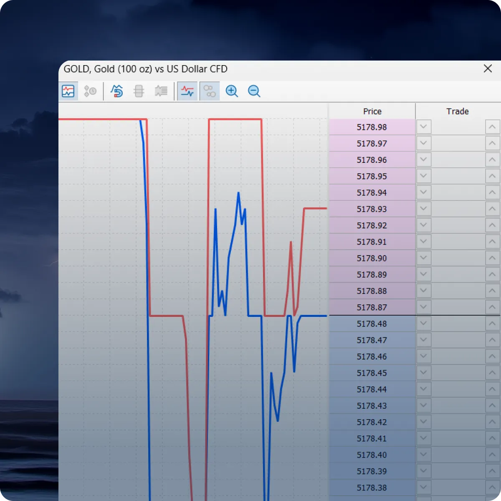The height and width of the screenshot is (501, 501).
Task: Click the Trade column header
Action: coord(457,111)
